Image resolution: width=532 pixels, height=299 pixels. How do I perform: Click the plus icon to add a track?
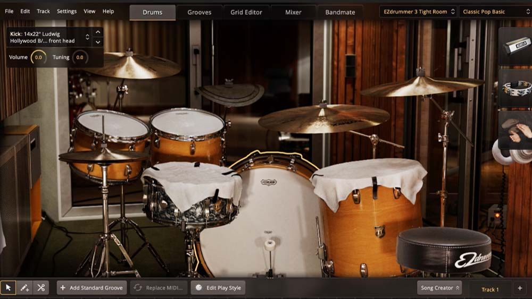click(x=520, y=288)
